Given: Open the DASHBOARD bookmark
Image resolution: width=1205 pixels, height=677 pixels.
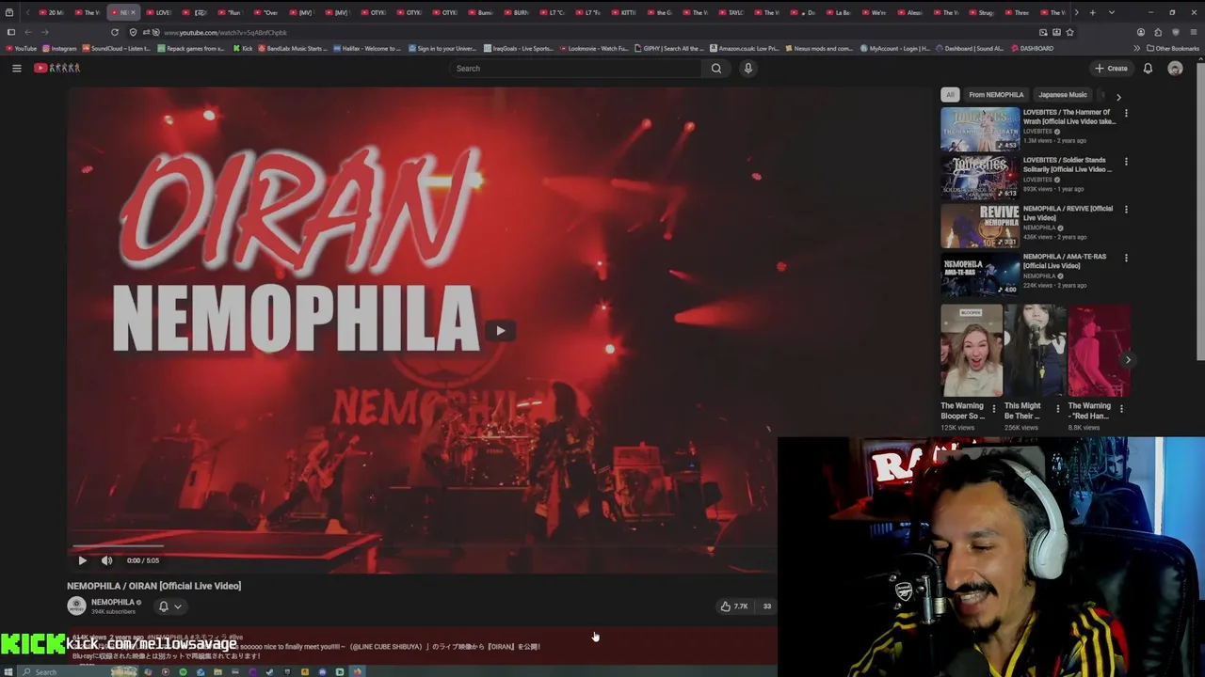Looking at the screenshot, I should tap(1033, 48).
